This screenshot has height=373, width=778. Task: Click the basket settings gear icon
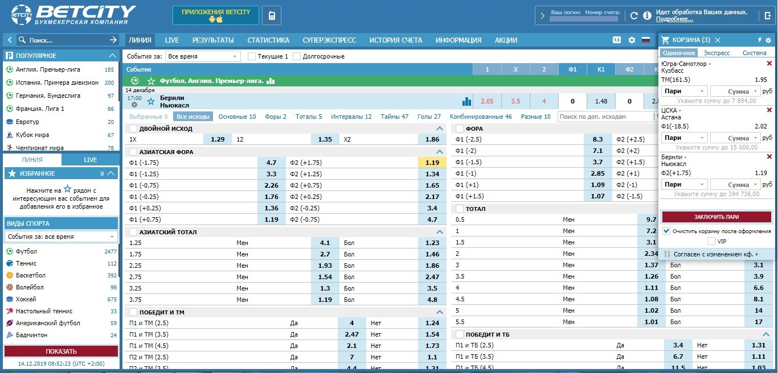(768, 40)
